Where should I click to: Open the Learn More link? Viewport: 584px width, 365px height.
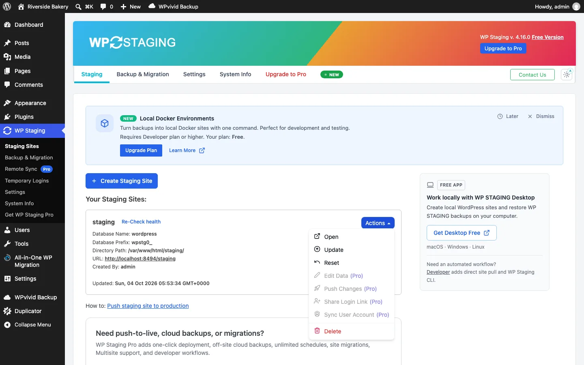187,150
